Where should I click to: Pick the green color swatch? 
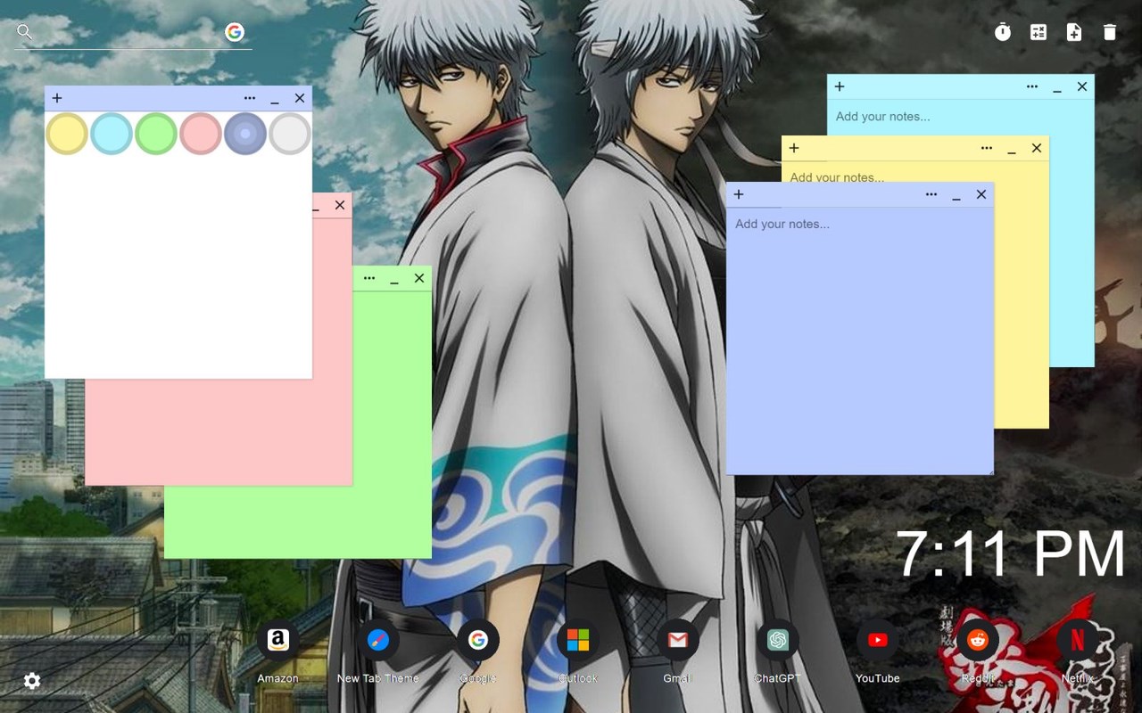coord(156,134)
